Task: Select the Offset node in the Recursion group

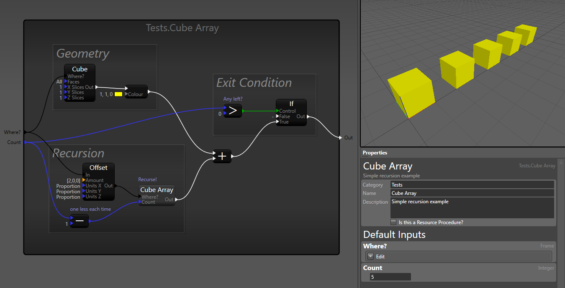Action: 98,167
